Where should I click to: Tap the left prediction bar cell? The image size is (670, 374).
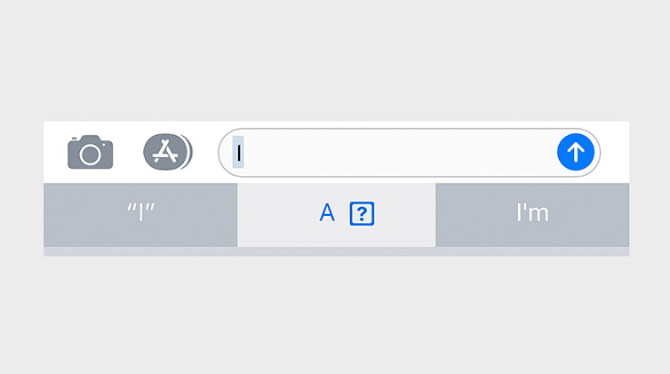pos(140,215)
